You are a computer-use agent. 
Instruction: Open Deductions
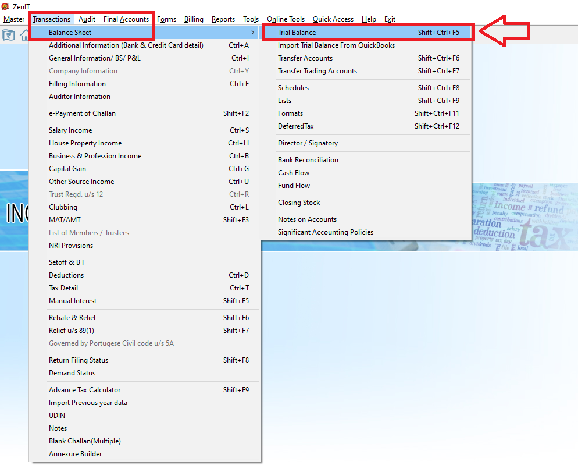click(144, 275)
